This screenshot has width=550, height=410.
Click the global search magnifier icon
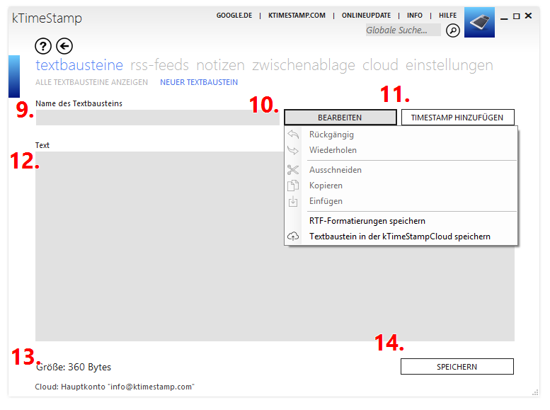tap(453, 30)
